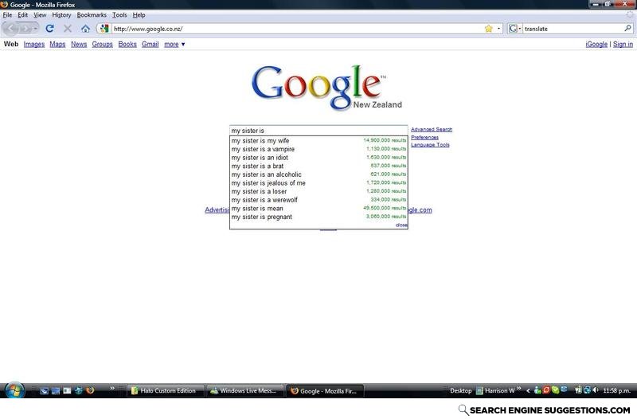Click the Stop loading X icon
Image resolution: width=637 pixels, height=419 pixels.
(68, 29)
